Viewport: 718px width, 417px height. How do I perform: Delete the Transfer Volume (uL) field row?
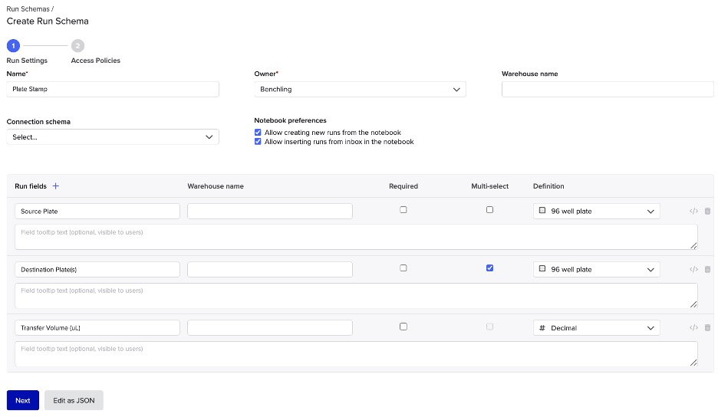click(707, 327)
